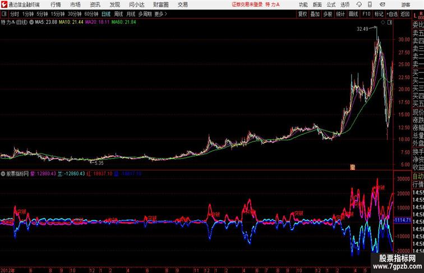Screen dimensions: 424x273
Task: Click the MA20: 18.11 value
Action: click(98, 22)
